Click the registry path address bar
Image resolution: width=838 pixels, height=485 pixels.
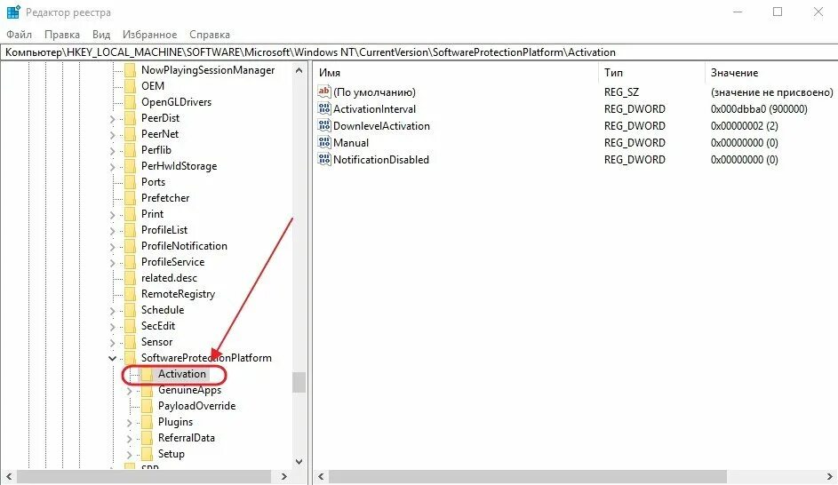click(419, 52)
